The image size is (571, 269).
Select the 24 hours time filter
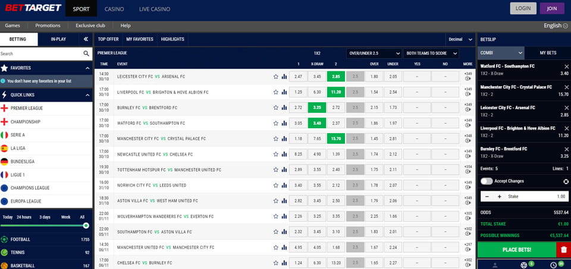[24, 217]
